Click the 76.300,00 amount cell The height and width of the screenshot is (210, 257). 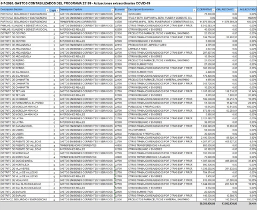click(x=206, y=14)
